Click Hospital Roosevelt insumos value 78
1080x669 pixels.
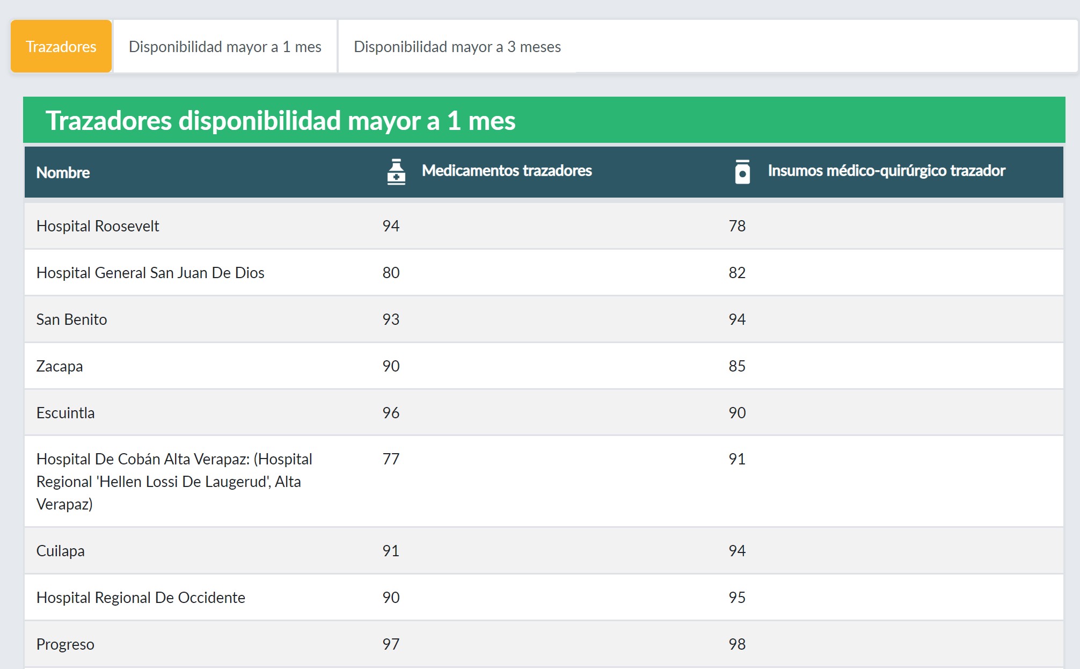click(x=737, y=226)
